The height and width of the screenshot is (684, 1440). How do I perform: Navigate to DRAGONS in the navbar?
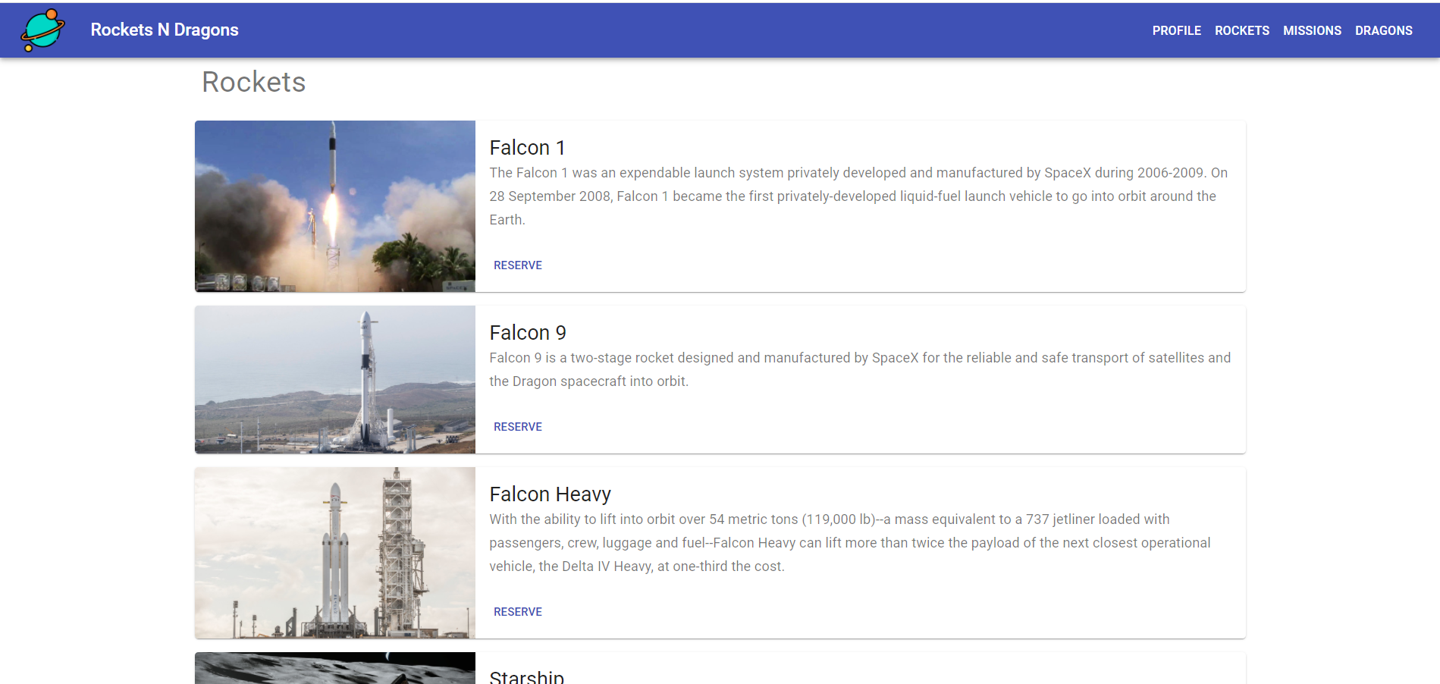1383,30
